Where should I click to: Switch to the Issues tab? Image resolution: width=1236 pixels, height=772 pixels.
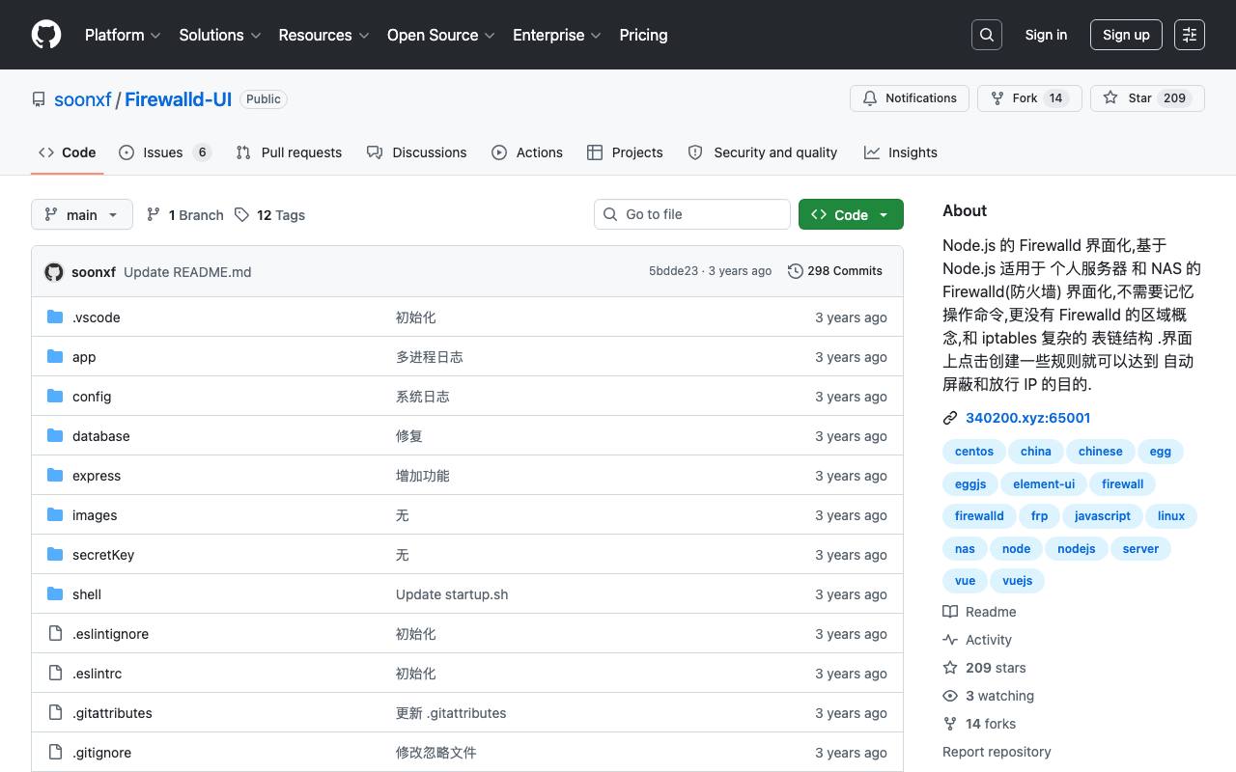tap(165, 152)
